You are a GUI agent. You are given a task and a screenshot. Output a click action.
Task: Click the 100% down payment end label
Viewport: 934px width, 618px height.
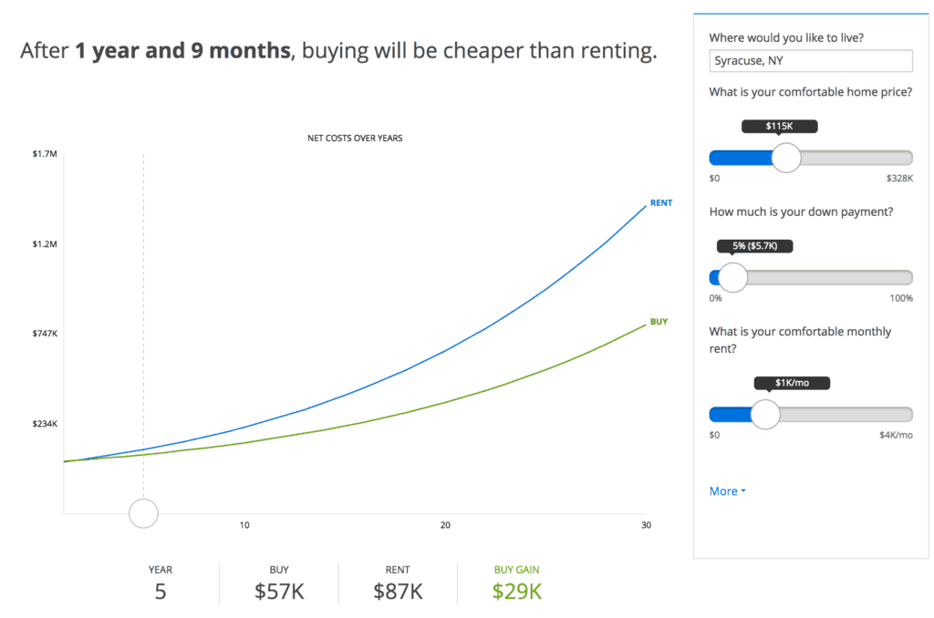tap(901, 298)
